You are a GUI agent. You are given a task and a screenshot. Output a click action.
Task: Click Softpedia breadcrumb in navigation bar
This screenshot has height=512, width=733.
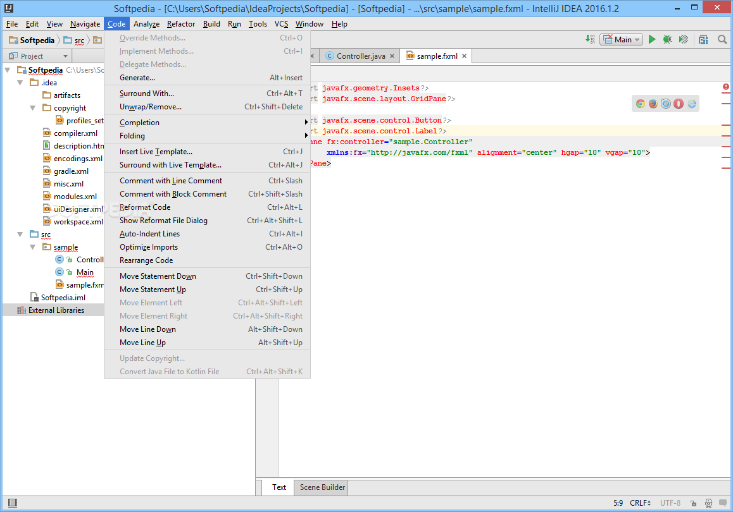(x=32, y=40)
